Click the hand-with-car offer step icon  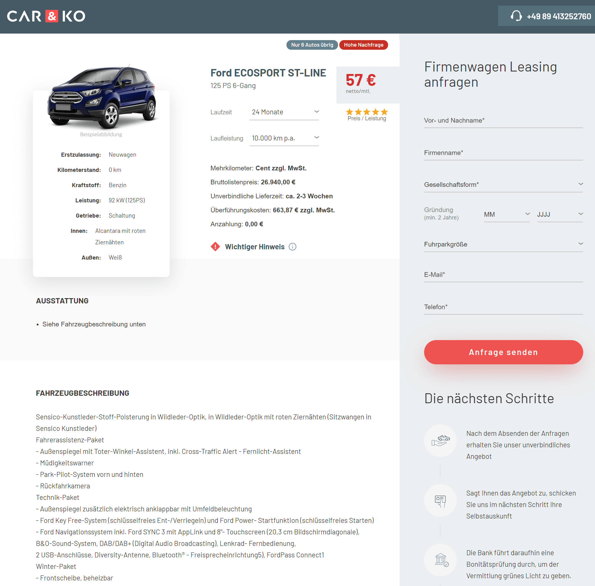(x=440, y=441)
